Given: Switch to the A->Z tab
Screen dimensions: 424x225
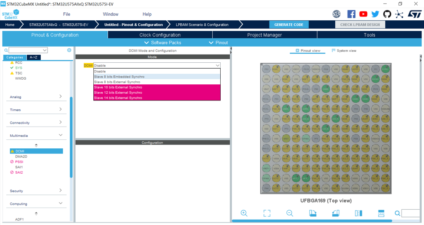Looking at the screenshot, I should click(34, 57).
